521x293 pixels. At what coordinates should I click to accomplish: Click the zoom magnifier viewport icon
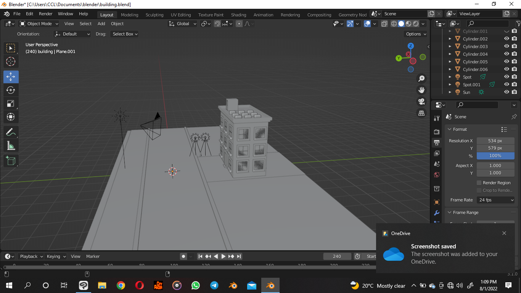[x=421, y=79]
